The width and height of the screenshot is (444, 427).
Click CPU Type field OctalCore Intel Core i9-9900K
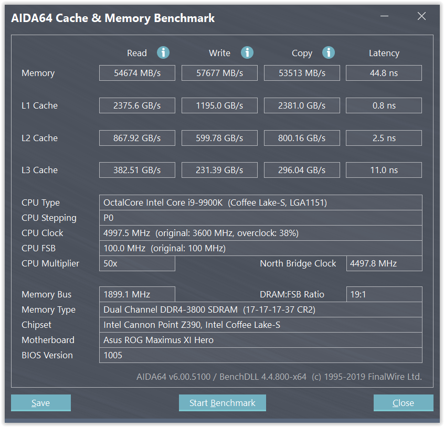pyautogui.click(x=261, y=202)
